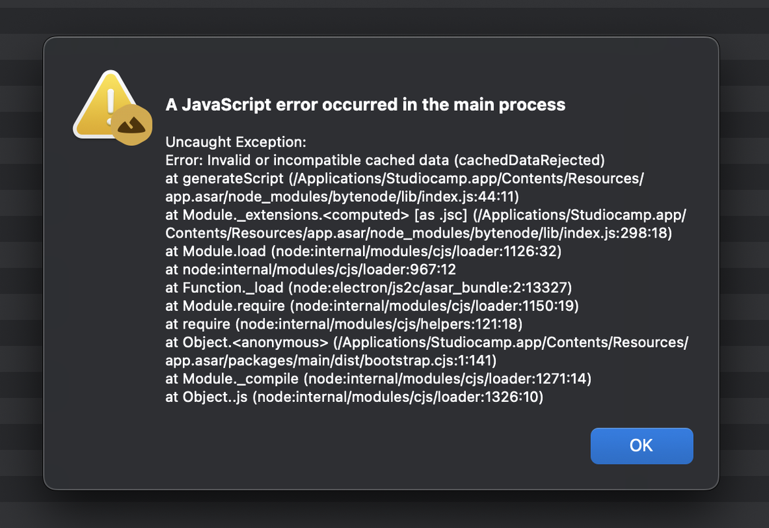Click the 'at Module.load' stack line
The width and height of the screenshot is (769, 528).
(x=364, y=251)
